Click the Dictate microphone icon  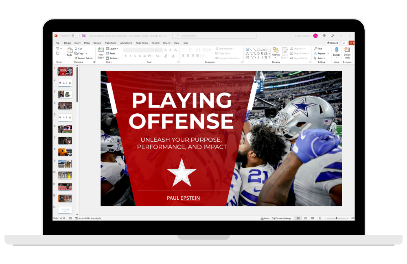337,50
